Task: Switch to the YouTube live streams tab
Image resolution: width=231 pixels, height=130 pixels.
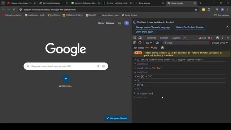Action: point(21,3)
